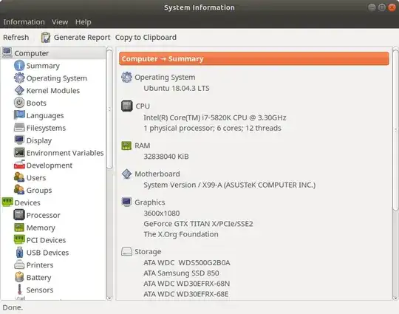Click Copy to Clipboard button

146,38
